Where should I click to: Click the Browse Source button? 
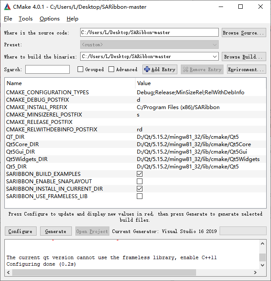[244, 33]
